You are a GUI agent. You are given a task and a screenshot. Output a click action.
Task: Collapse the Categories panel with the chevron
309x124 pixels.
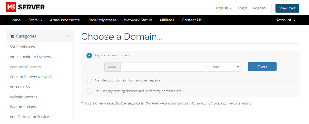(67, 36)
